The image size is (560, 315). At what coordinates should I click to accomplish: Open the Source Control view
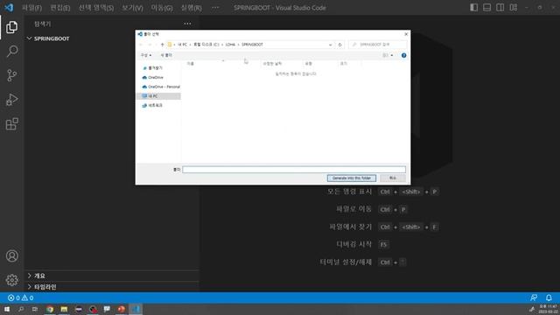pyautogui.click(x=11, y=75)
